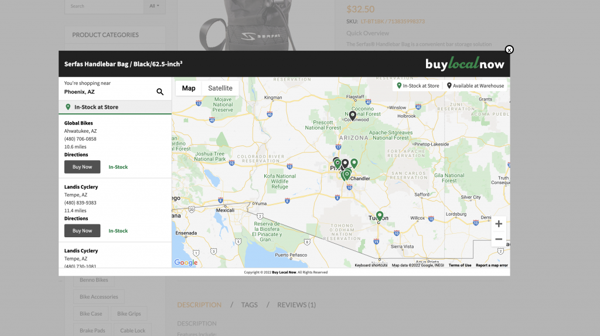This screenshot has width=600, height=336.
Task: Open the All search dropdown in background page
Action: pos(155,6)
